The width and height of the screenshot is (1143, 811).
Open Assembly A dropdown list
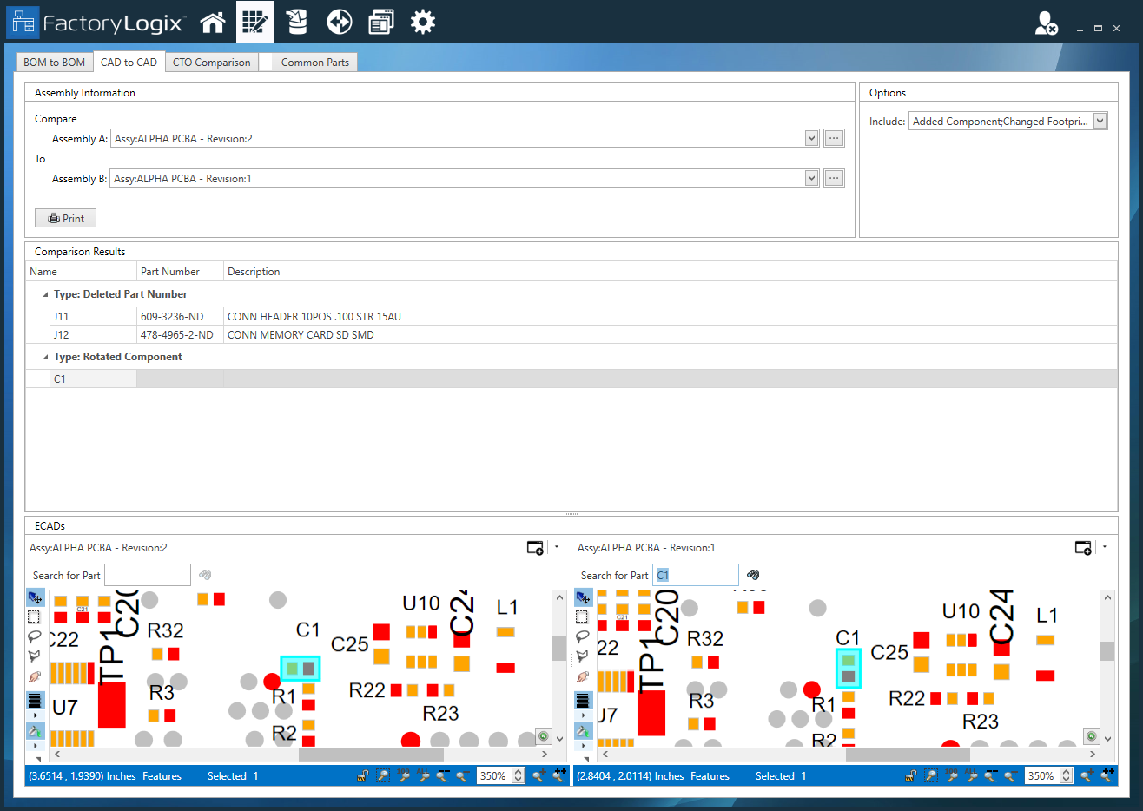(811, 138)
